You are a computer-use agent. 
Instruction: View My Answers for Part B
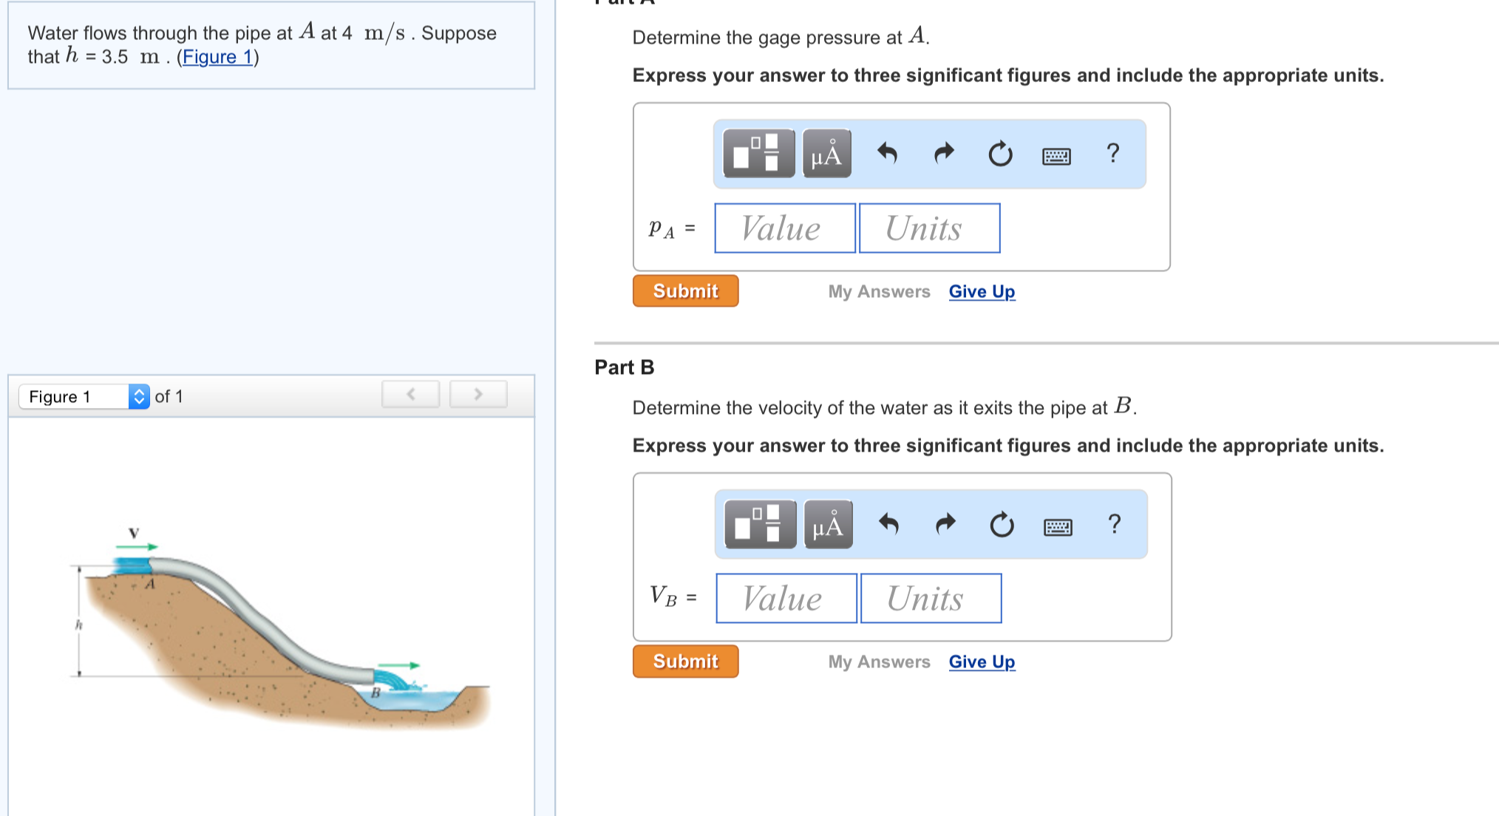click(879, 662)
